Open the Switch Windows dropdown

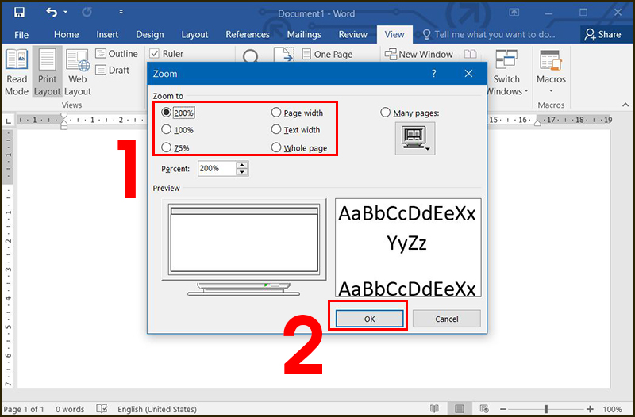506,73
